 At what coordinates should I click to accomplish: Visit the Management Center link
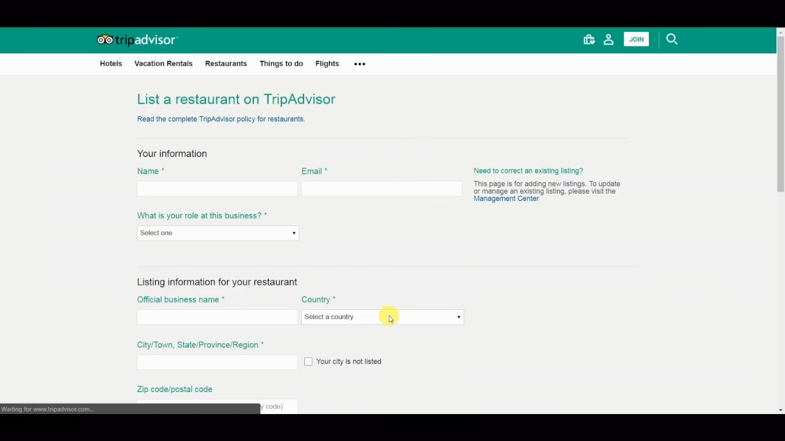coord(506,198)
